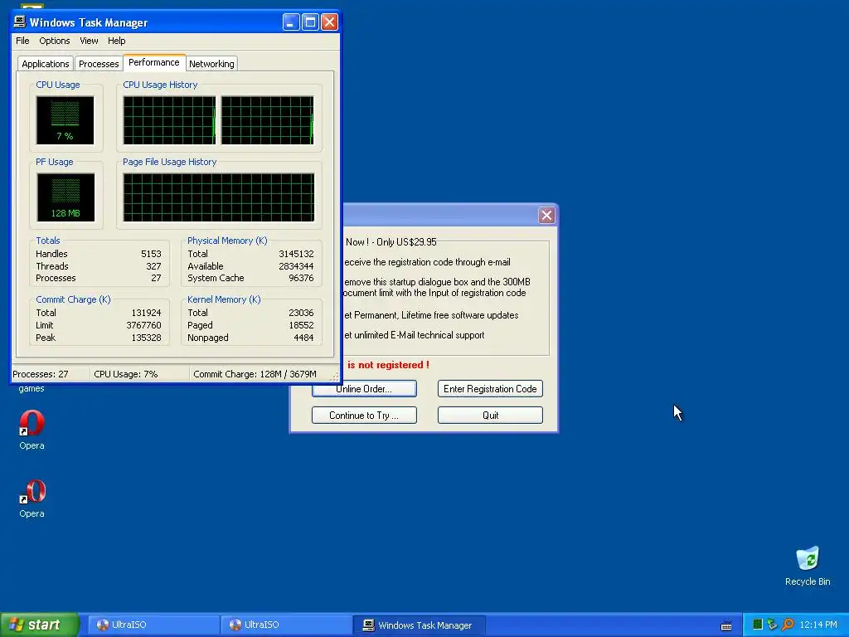Viewport: 849px width, 637px height.
Task: Minimize the Windows Task Manager window
Action: coord(291,22)
